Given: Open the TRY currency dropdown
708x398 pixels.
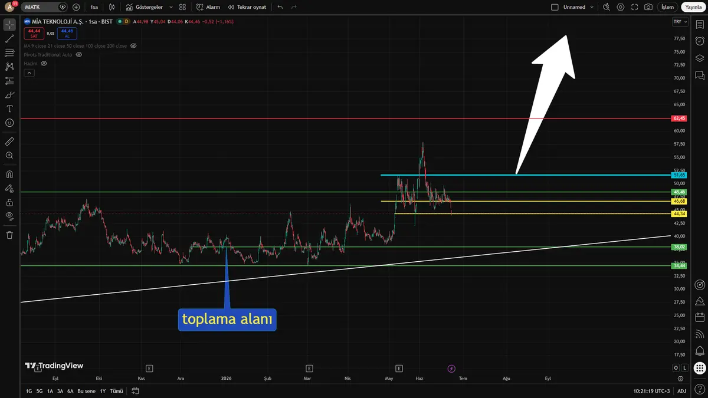Looking at the screenshot, I should pyautogui.click(x=680, y=22).
